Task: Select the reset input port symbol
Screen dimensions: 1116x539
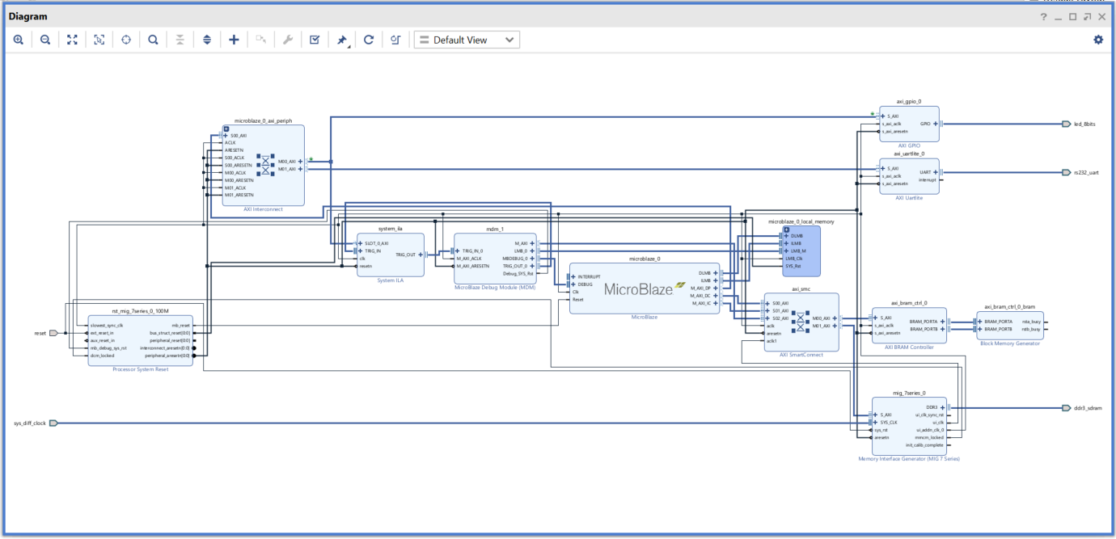Action: coord(54,333)
